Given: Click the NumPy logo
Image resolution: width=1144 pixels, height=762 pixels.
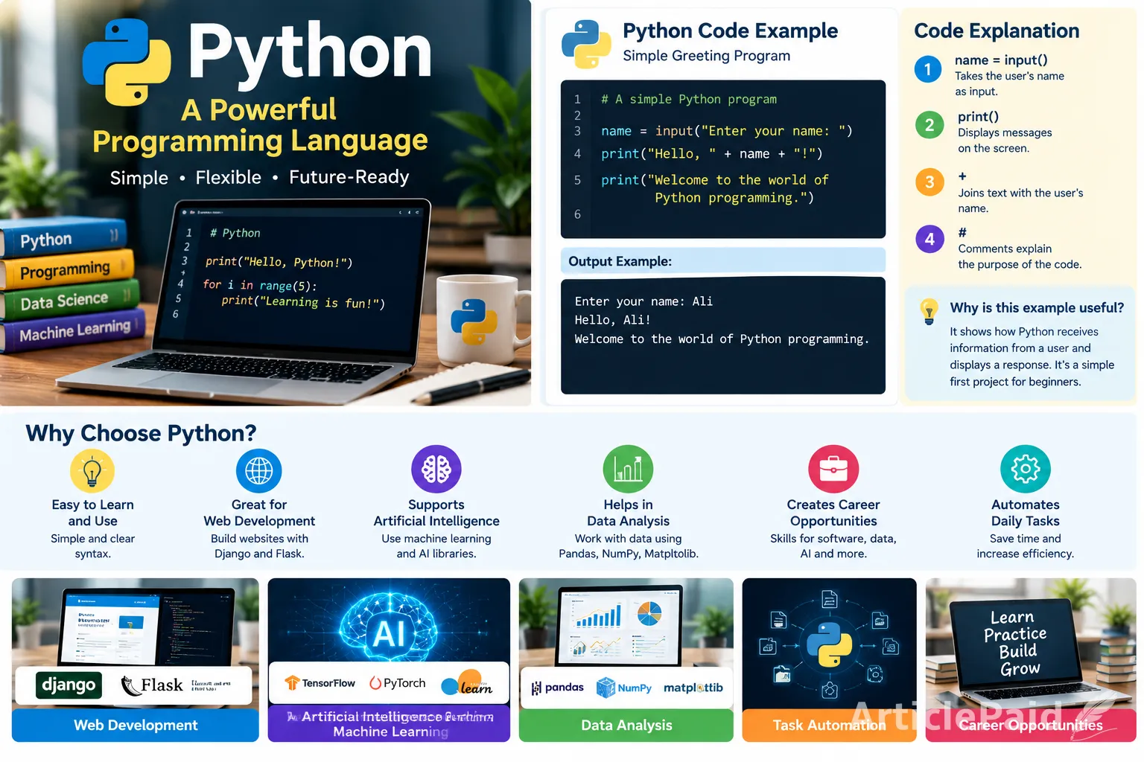Looking at the screenshot, I should pyautogui.click(x=624, y=688).
